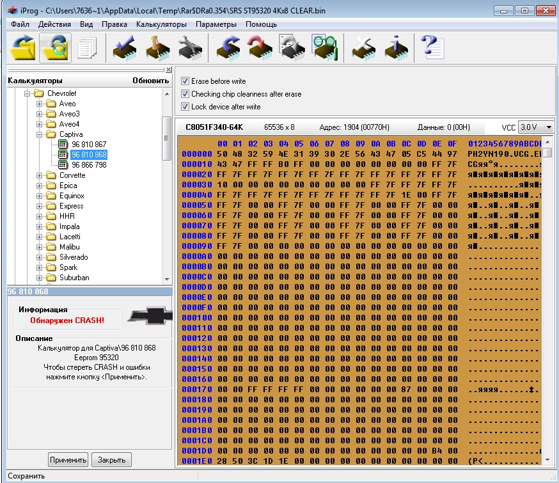This screenshot has height=483, width=559.
Task: Click the stacked pages toolbar icon
Action: point(88,48)
